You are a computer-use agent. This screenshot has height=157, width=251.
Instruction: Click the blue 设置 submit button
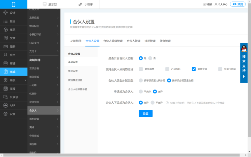tap(146, 114)
